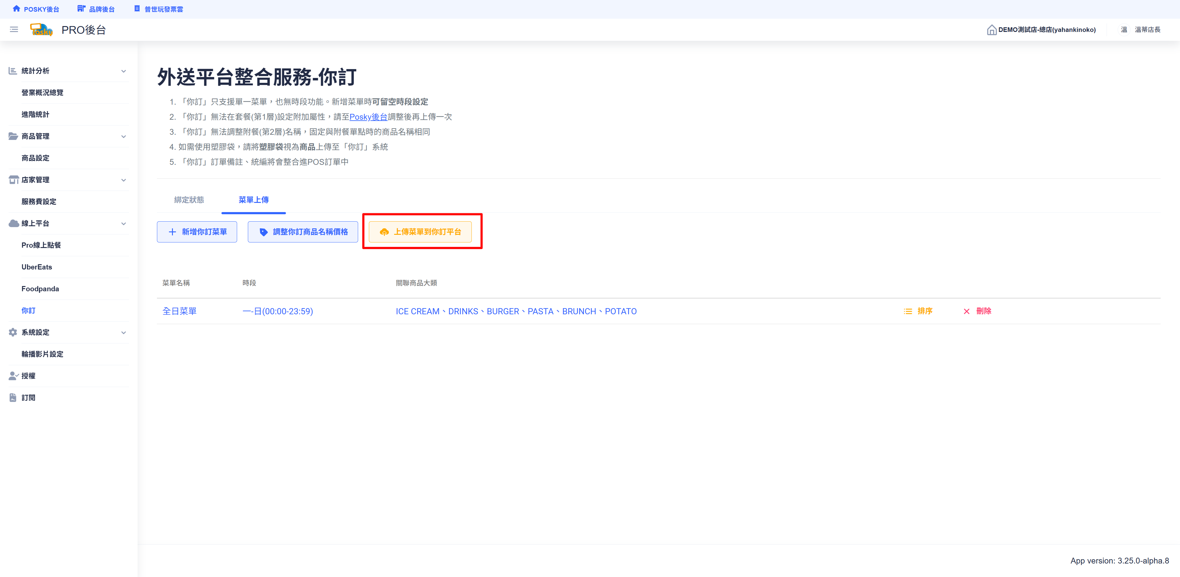Collapse the 商品管理 section chevron
The image size is (1180, 577).
click(x=123, y=136)
